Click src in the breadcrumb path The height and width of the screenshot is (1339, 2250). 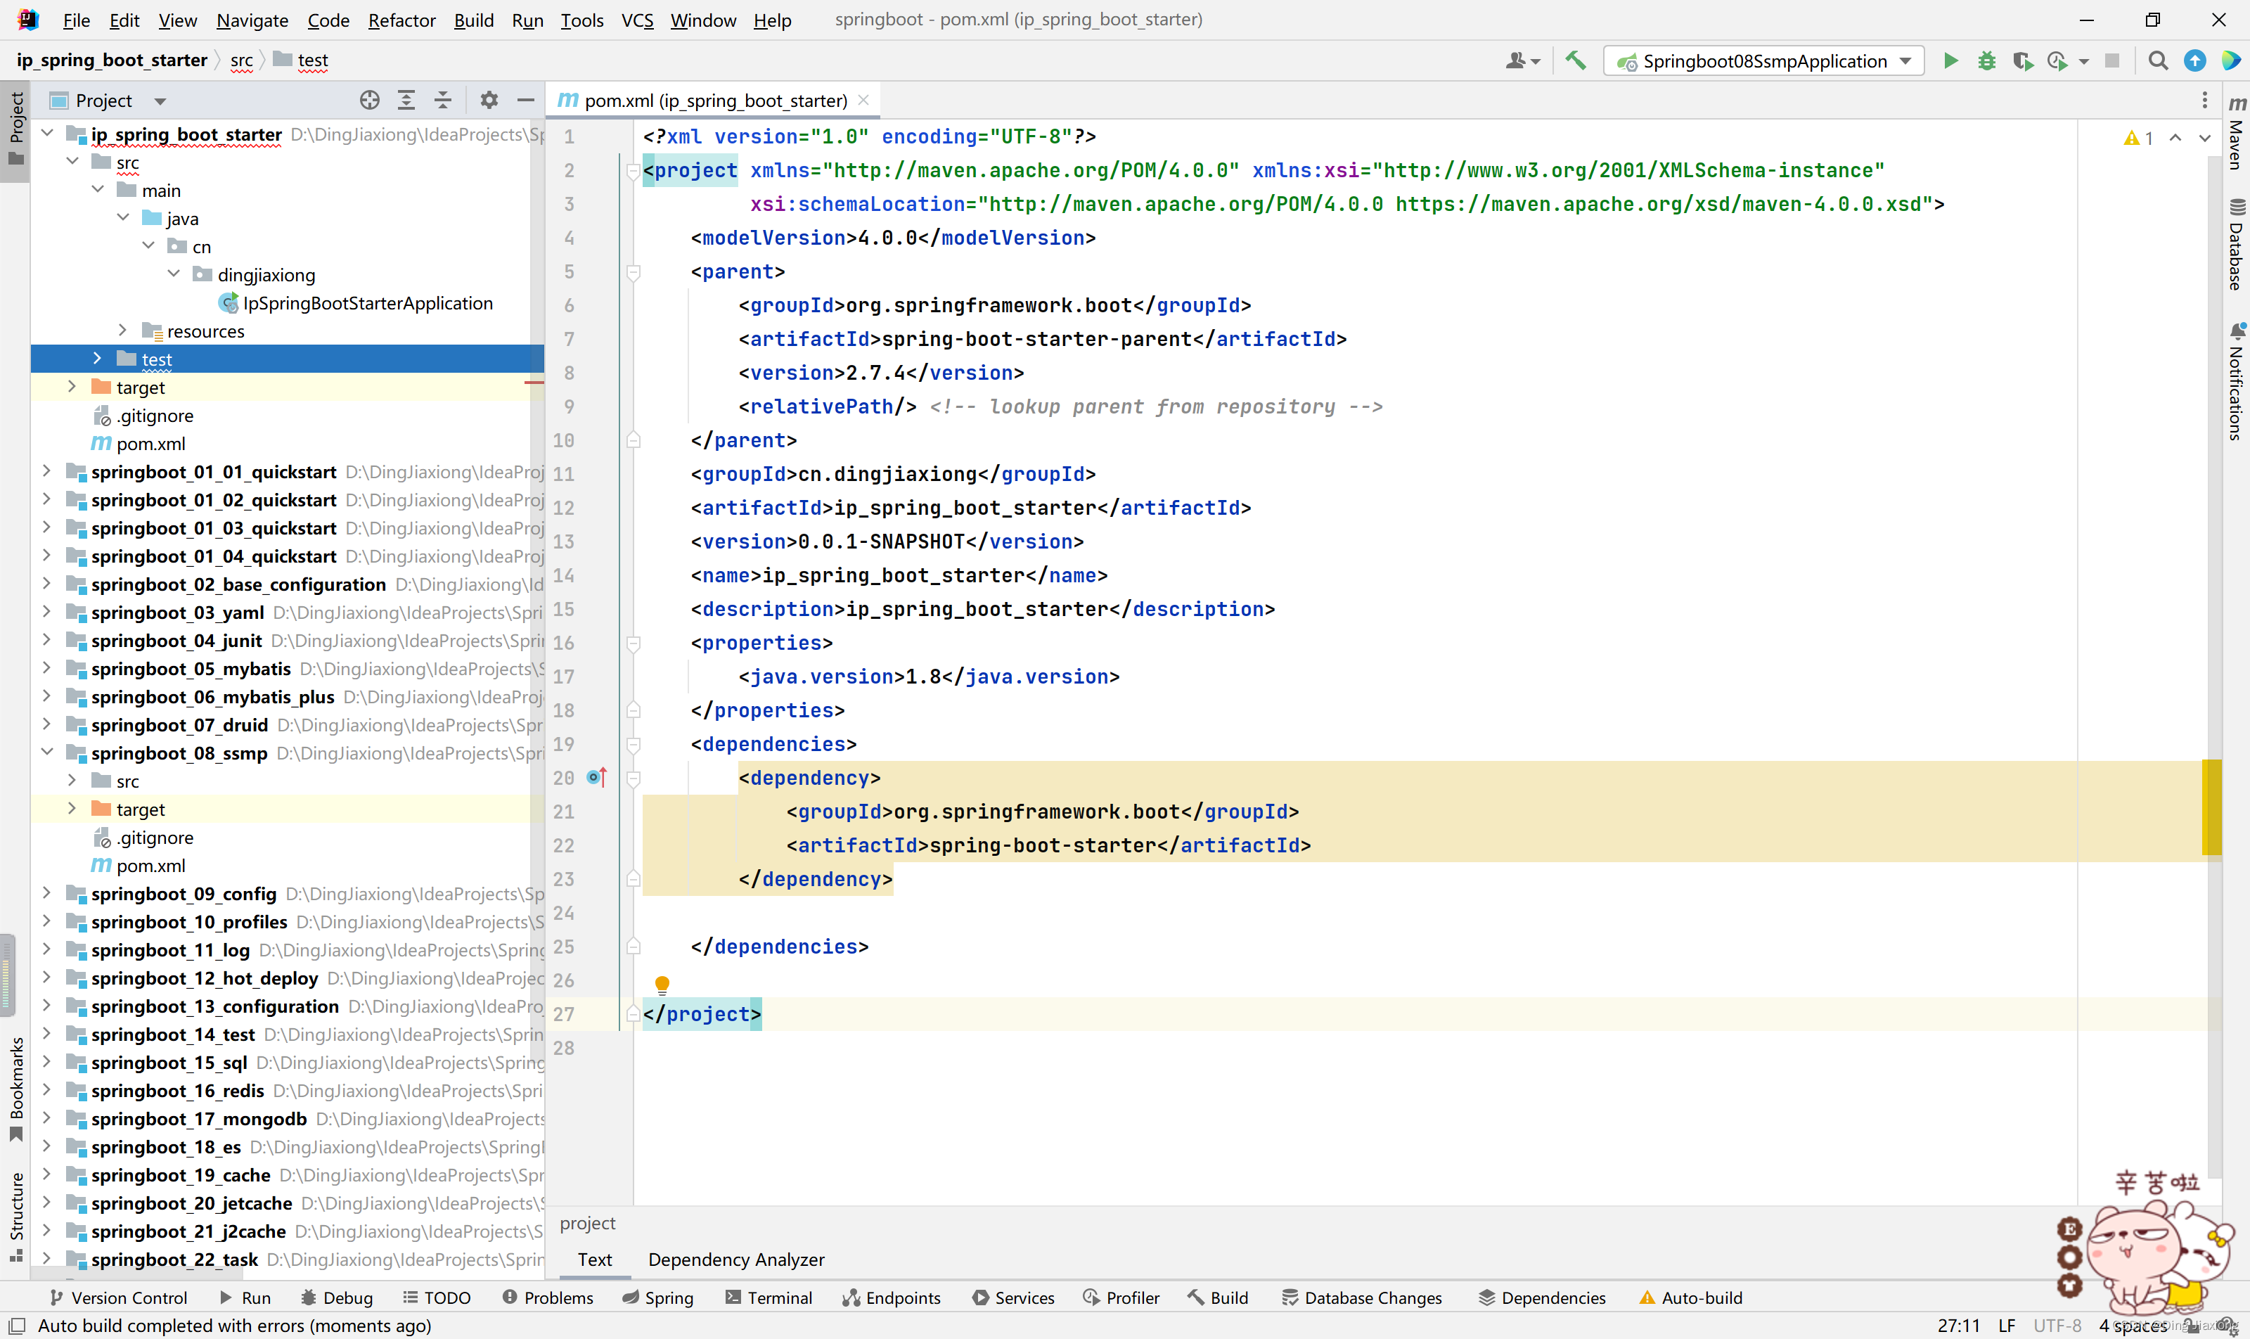[241, 60]
